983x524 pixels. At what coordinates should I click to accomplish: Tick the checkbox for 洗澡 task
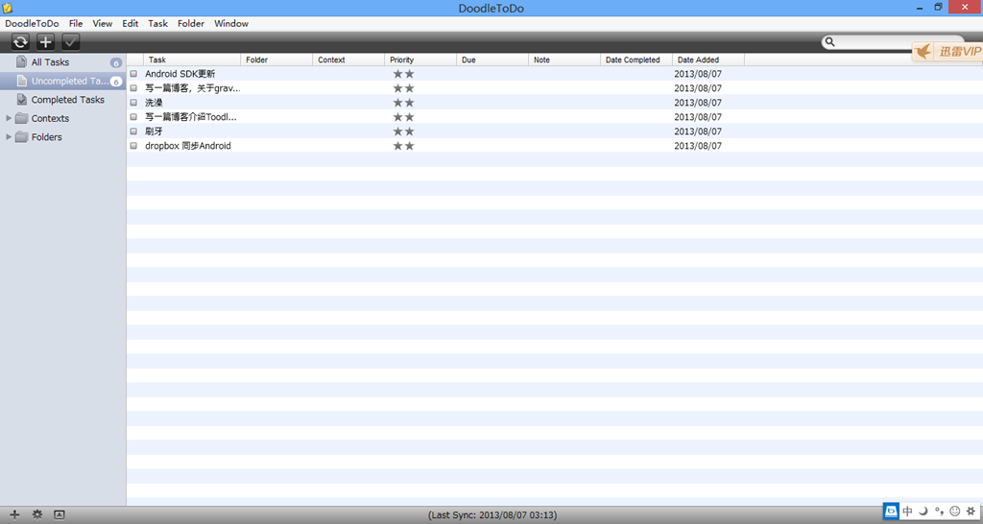tap(134, 103)
